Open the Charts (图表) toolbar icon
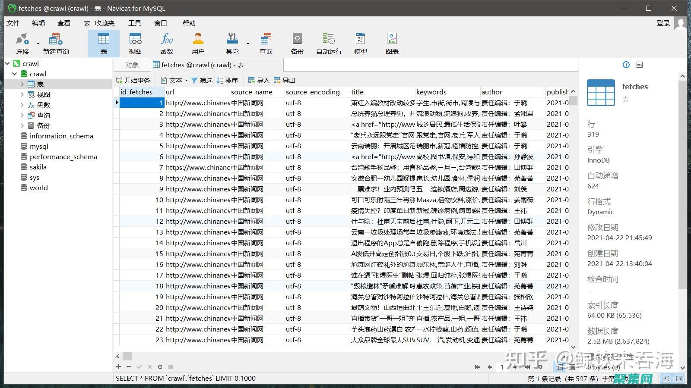Screen dimensions: 691x388 click(x=392, y=44)
